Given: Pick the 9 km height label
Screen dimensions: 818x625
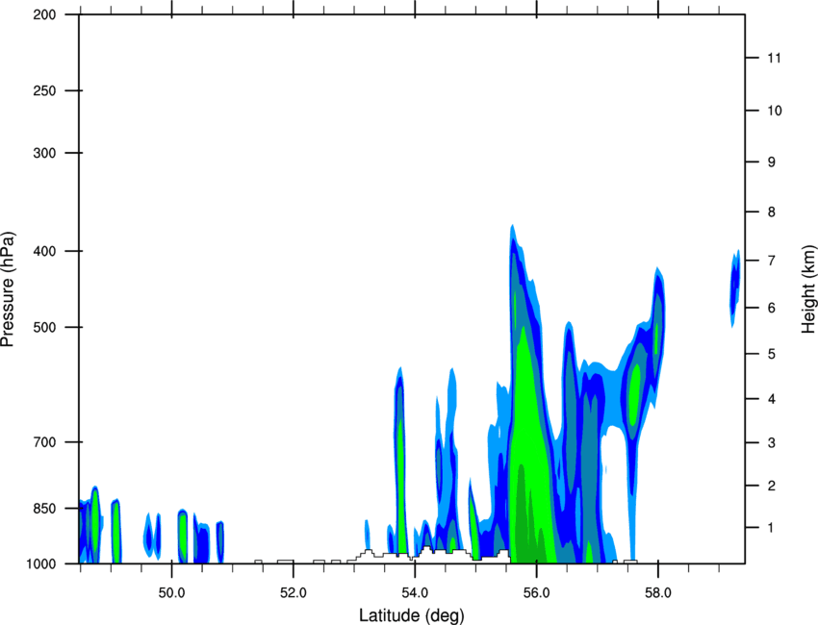Looking at the screenshot, I should (772, 162).
